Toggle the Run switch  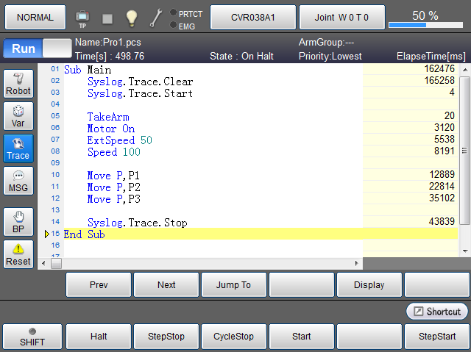pyautogui.click(x=36, y=49)
